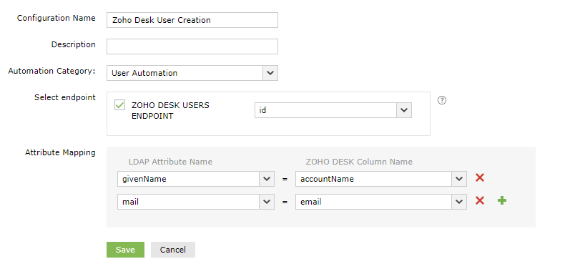Save the Zoho Desk configuration
580x264 pixels.
125,250
